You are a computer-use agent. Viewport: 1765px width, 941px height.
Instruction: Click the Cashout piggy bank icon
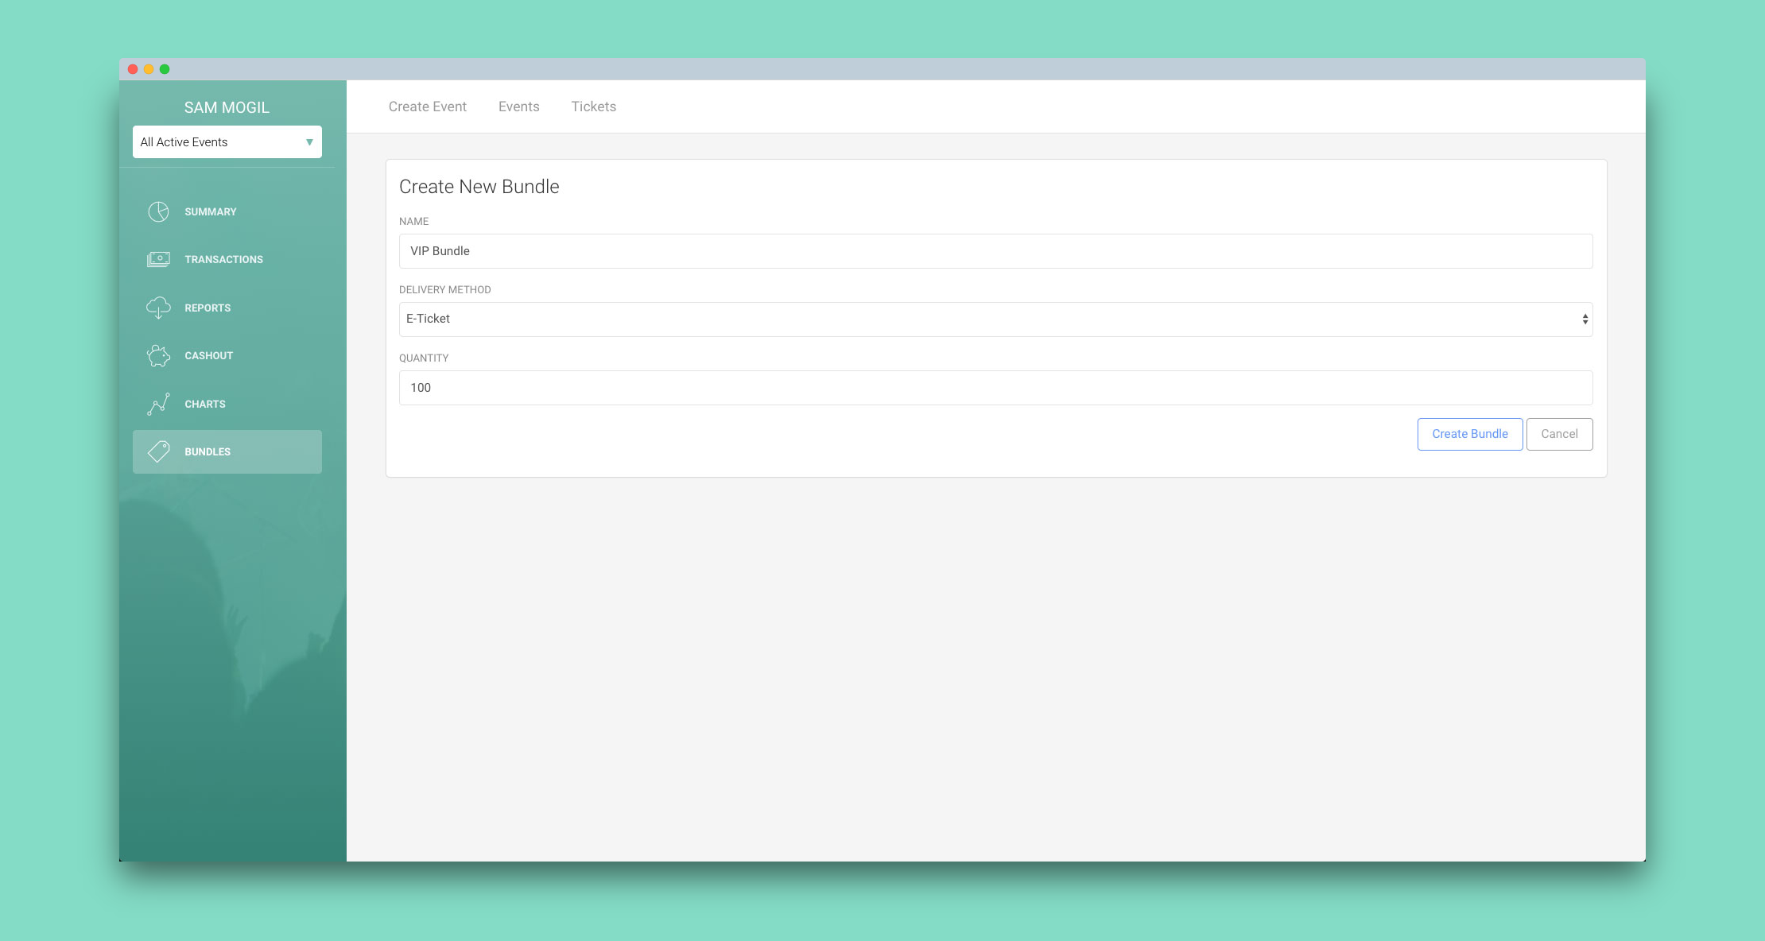(x=158, y=355)
